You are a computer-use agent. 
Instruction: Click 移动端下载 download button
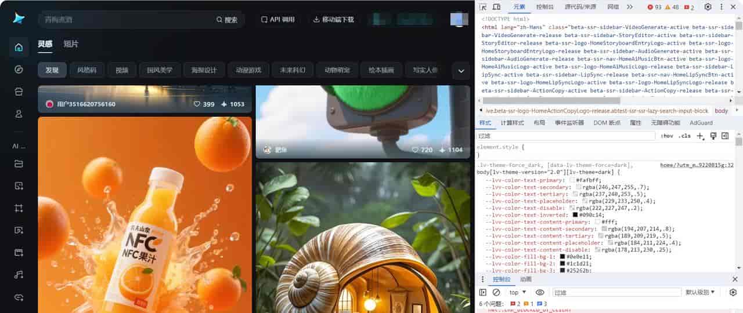(x=333, y=19)
